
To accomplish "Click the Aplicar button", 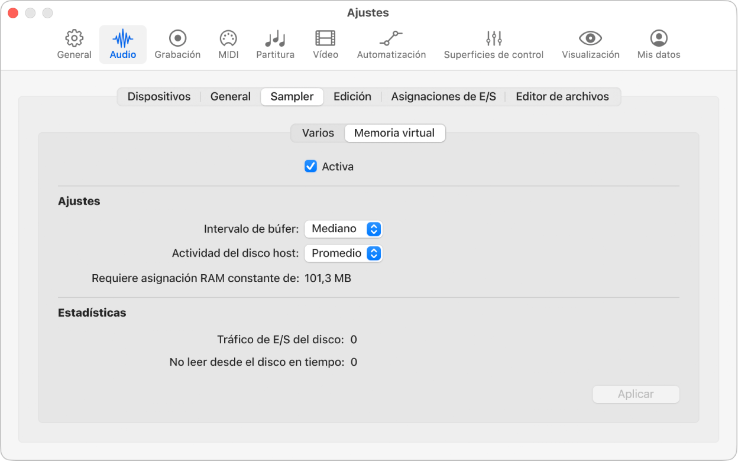I will pos(636,394).
